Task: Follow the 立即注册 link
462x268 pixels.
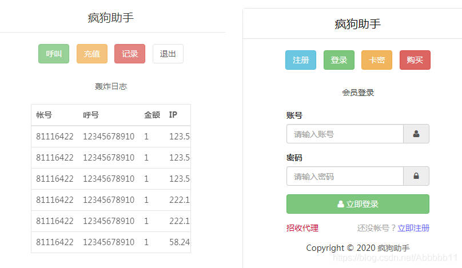Action: pyautogui.click(x=413, y=228)
